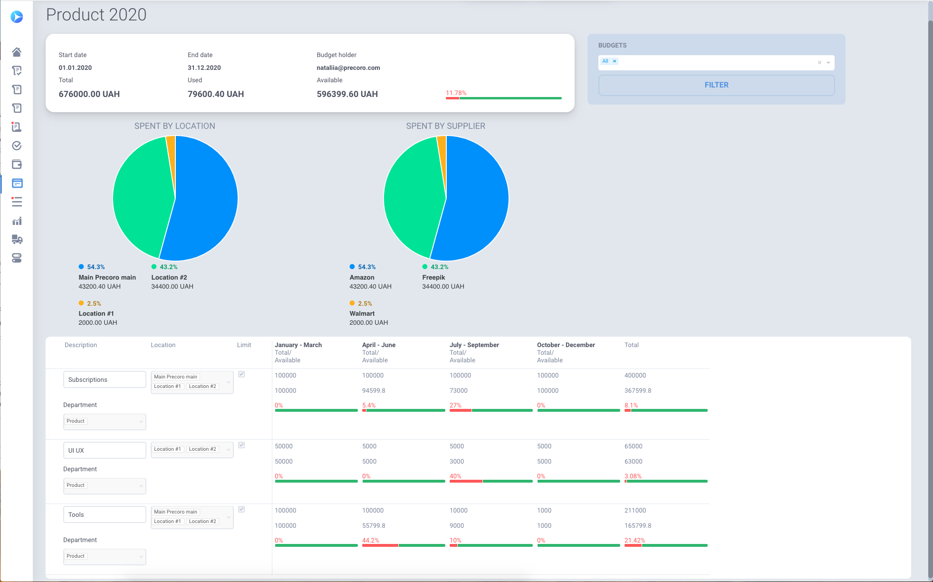Viewport: 933px width, 582px height.
Task: Open Department dropdown under Tools
Action: click(x=105, y=557)
